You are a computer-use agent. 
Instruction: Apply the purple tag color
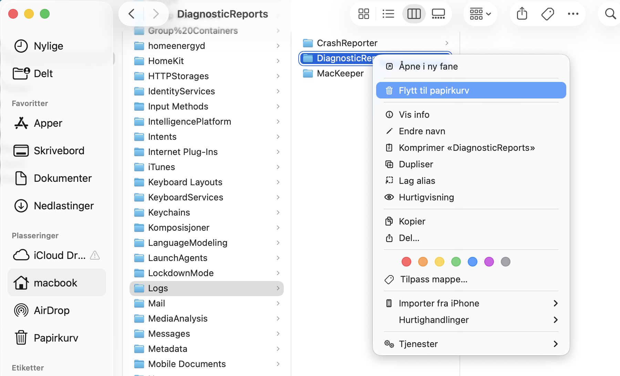489,262
